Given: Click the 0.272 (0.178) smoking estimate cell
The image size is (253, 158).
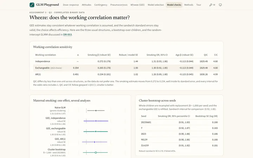Looking at the screenshot, I should 104,61.
